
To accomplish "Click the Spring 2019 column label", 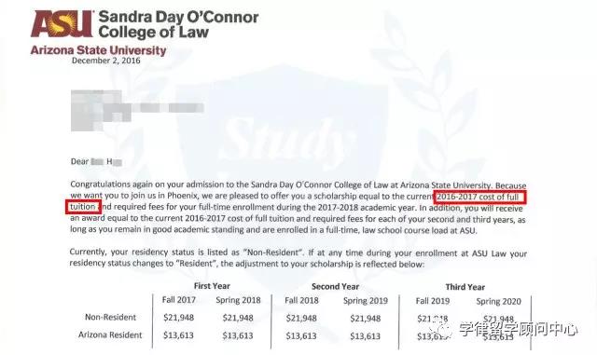I will 365,301.
